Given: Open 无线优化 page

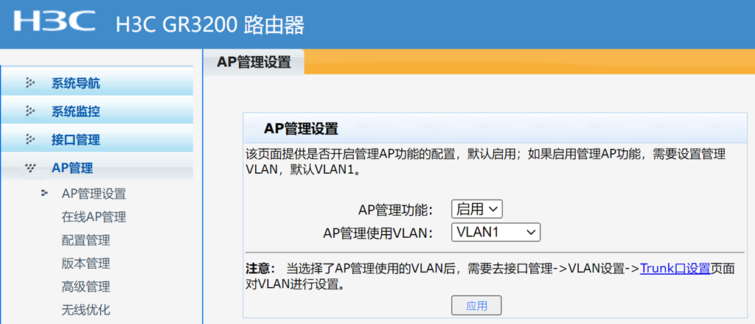Looking at the screenshot, I should [86, 309].
